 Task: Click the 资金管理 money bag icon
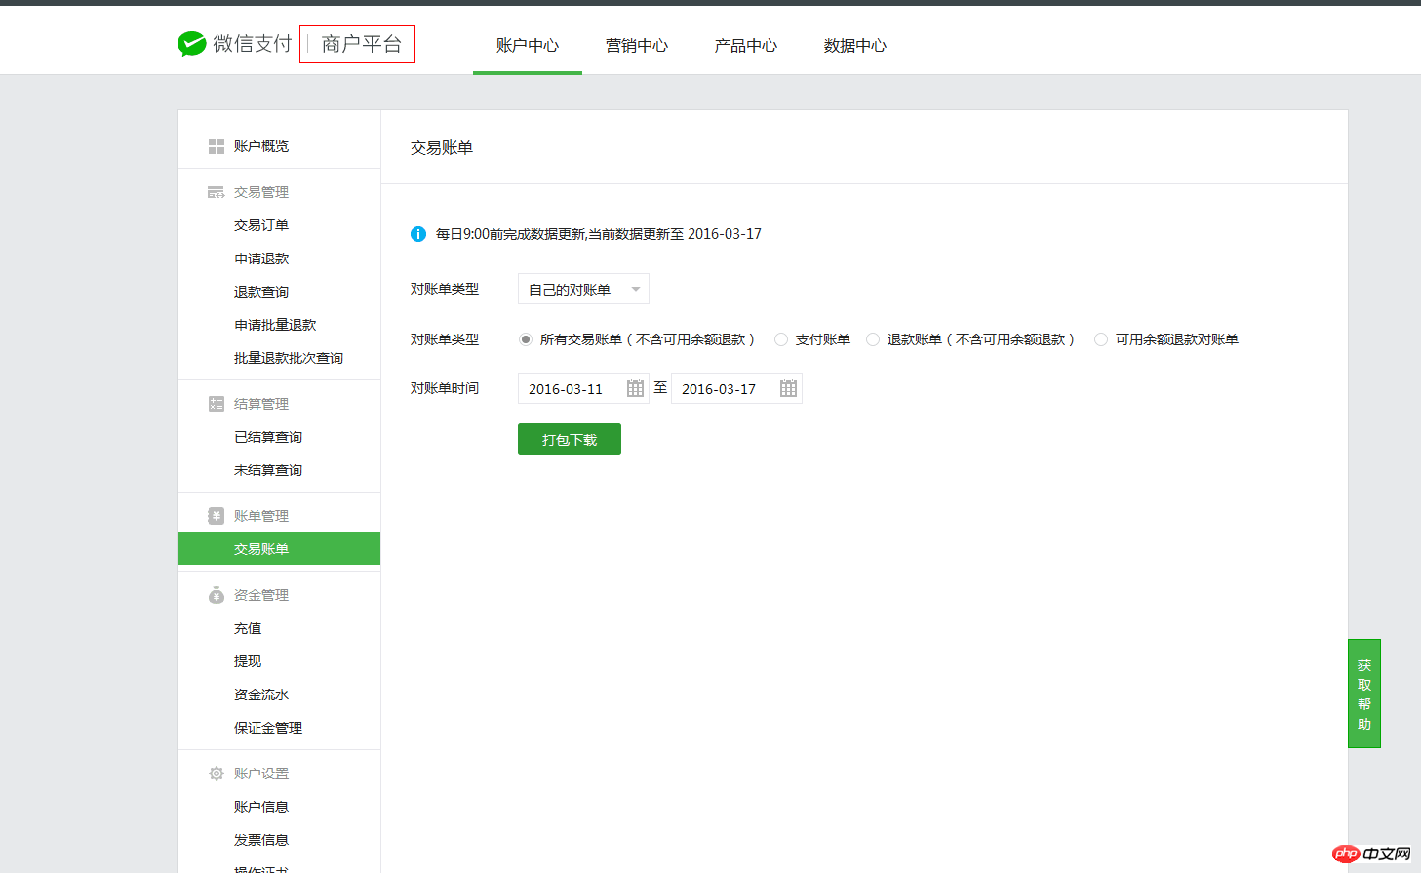pyautogui.click(x=217, y=595)
